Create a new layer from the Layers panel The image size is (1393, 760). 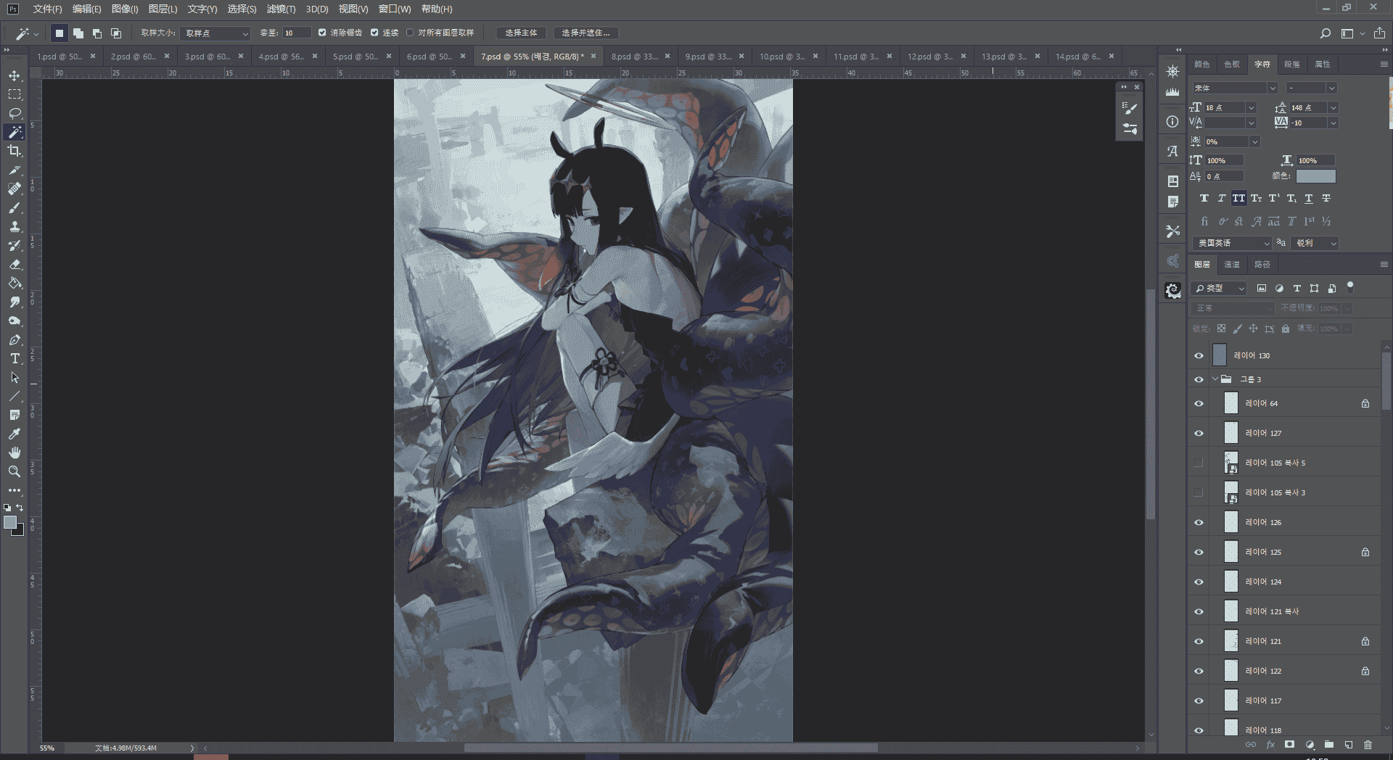point(1348,745)
